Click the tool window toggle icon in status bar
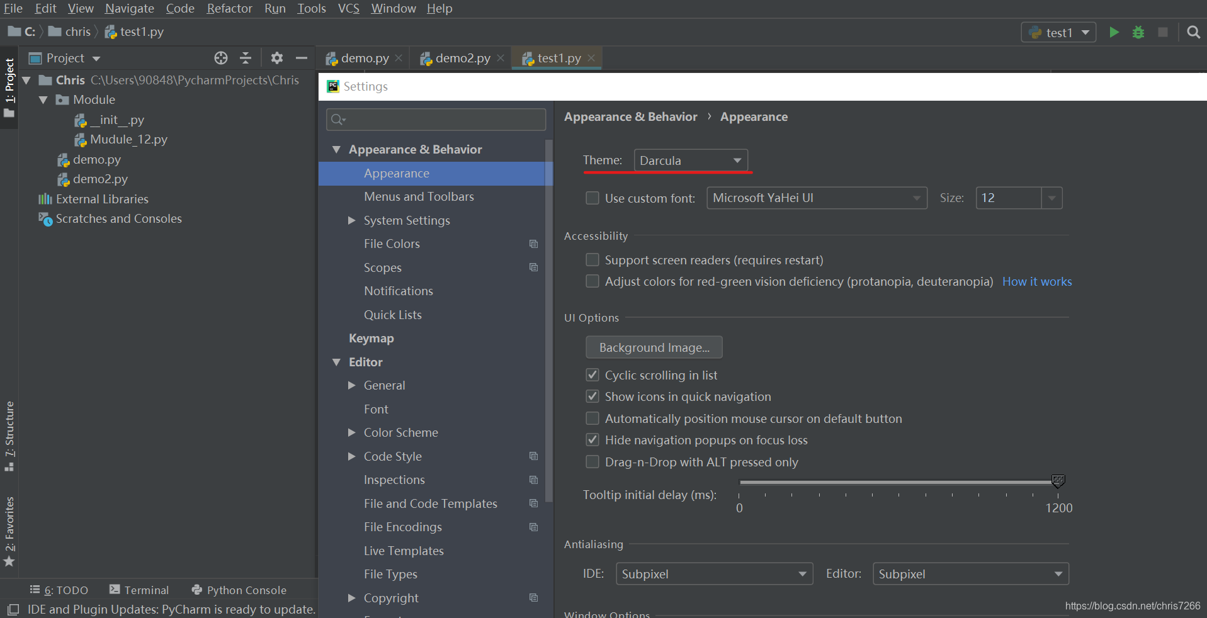This screenshot has width=1207, height=618. click(x=13, y=609)
